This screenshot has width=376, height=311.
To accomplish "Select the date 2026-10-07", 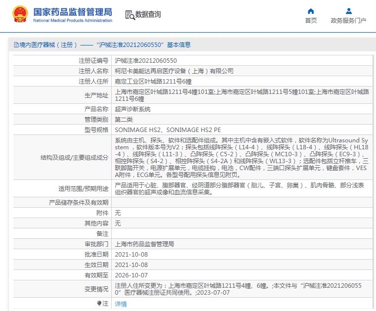I will (131, 275).
